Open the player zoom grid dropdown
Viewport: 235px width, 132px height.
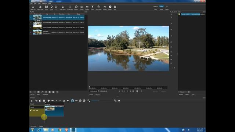pos(138,91)
